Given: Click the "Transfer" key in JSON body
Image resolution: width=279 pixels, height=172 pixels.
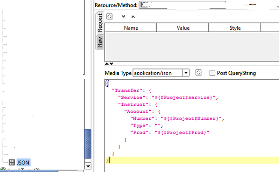Looking at the screenshot, I should click(127, 90).
